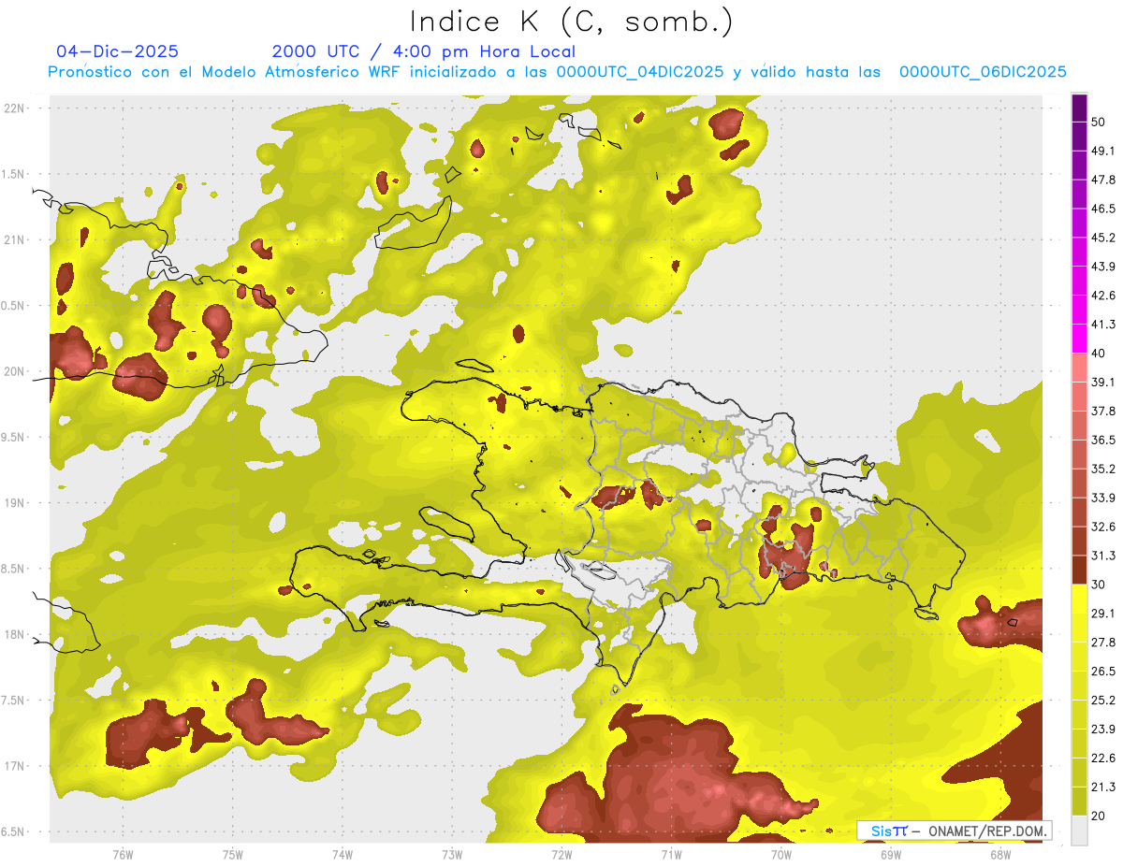The height and width of the screenshot is (867, 1123).
Task: Click colorbar value '35.2'
Action: (1103, 469)
